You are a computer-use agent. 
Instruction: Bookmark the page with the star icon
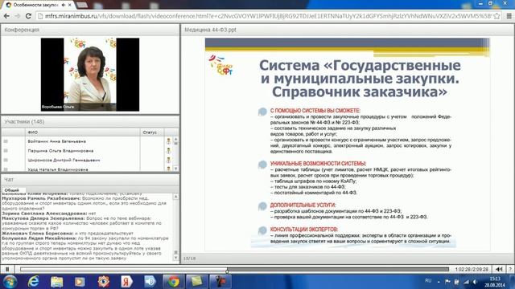(x=496, y=16)
